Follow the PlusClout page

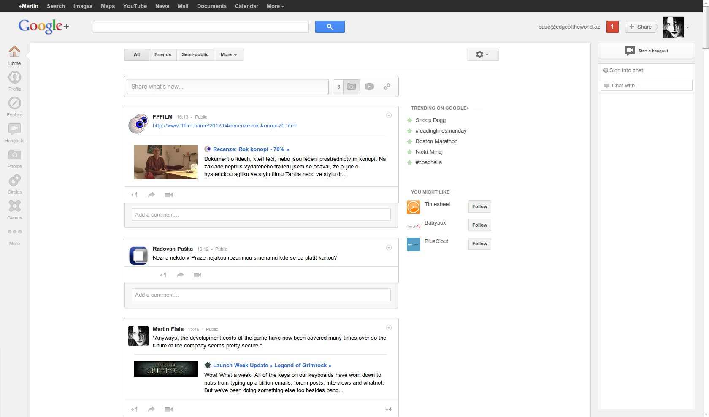pyautogui.click(x=480, y=244)
